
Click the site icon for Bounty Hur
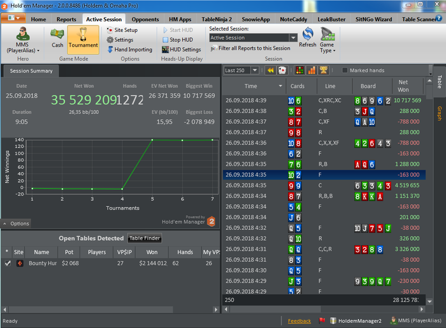coord(20,263)
